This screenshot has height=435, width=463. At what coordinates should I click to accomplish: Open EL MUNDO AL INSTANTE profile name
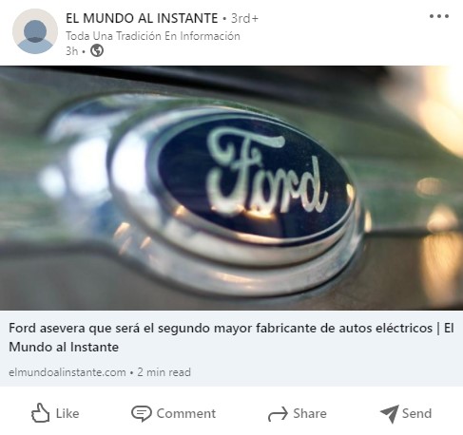142,18
